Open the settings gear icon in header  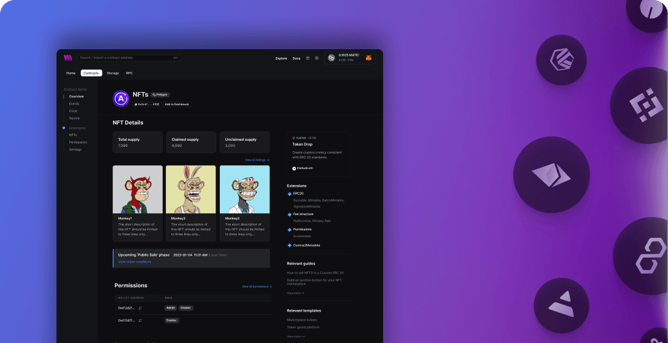coord(317,58)
